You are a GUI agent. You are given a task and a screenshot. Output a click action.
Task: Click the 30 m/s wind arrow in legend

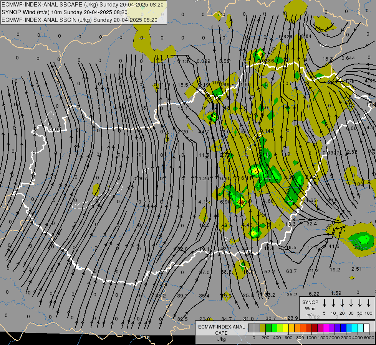pos(351,303)
